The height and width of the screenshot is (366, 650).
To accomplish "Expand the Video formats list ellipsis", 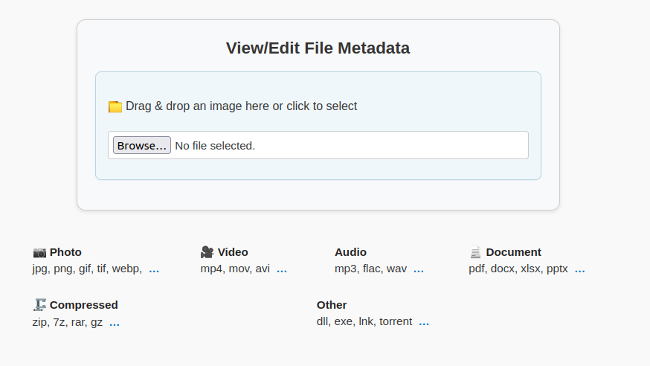I will pyautogui.click(x=282, y=269).
